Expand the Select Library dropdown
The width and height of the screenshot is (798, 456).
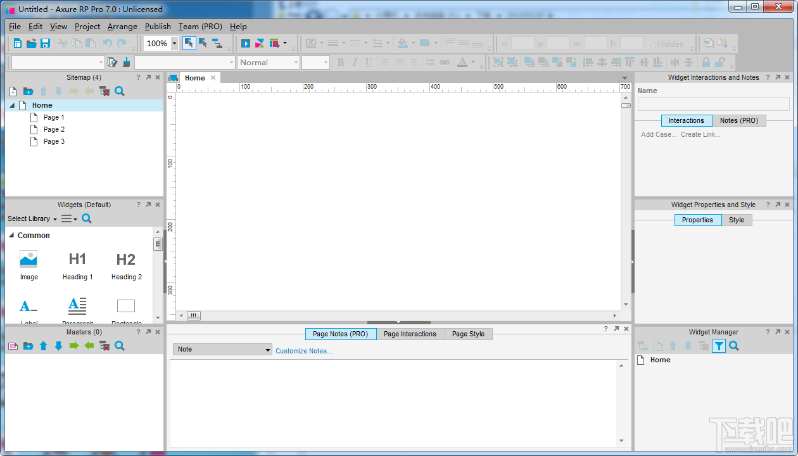tap(32, 218)
